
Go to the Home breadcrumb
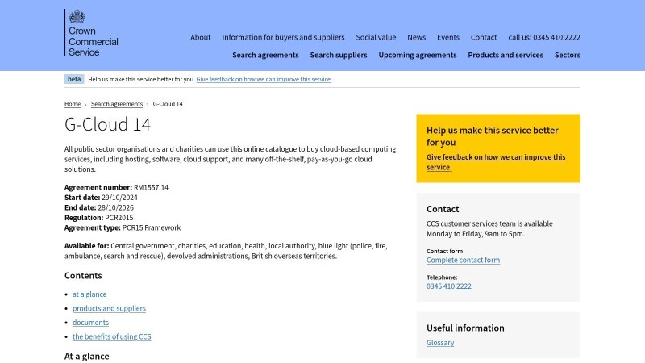coord(73,104)
